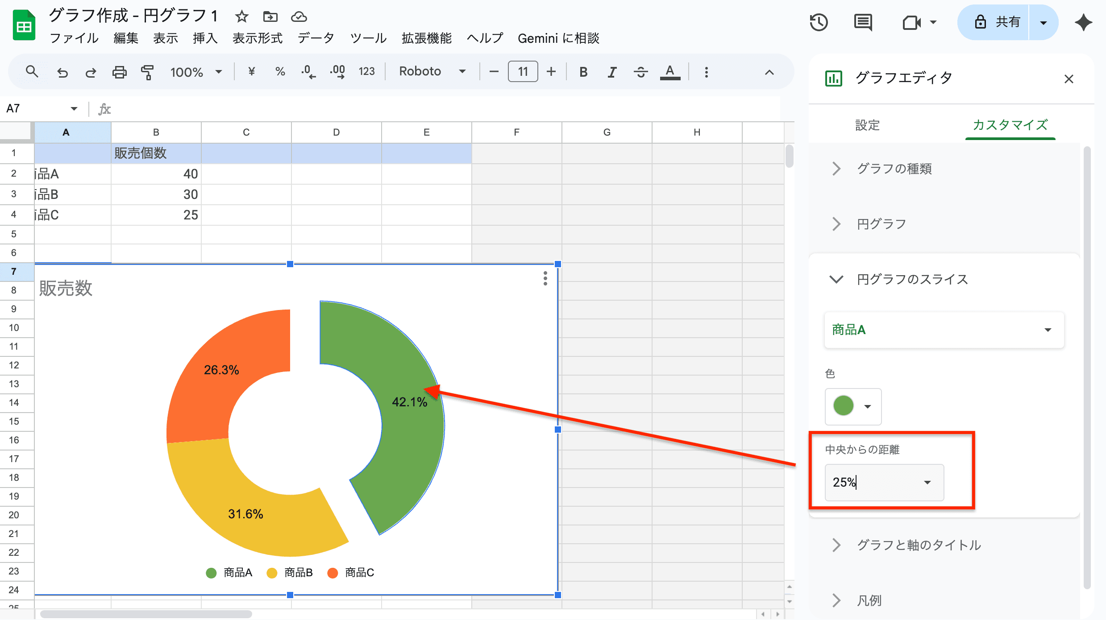The width and height of the screenshot is (1106, 620).
Task: Click the Gemini sparkle icon
Action: [x=1083, y=22]
